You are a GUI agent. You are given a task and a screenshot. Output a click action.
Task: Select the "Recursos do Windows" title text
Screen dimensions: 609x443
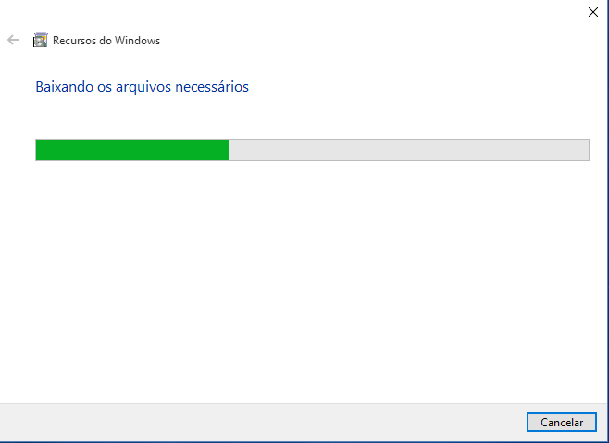pyautogui.click(x=106, y=41)
